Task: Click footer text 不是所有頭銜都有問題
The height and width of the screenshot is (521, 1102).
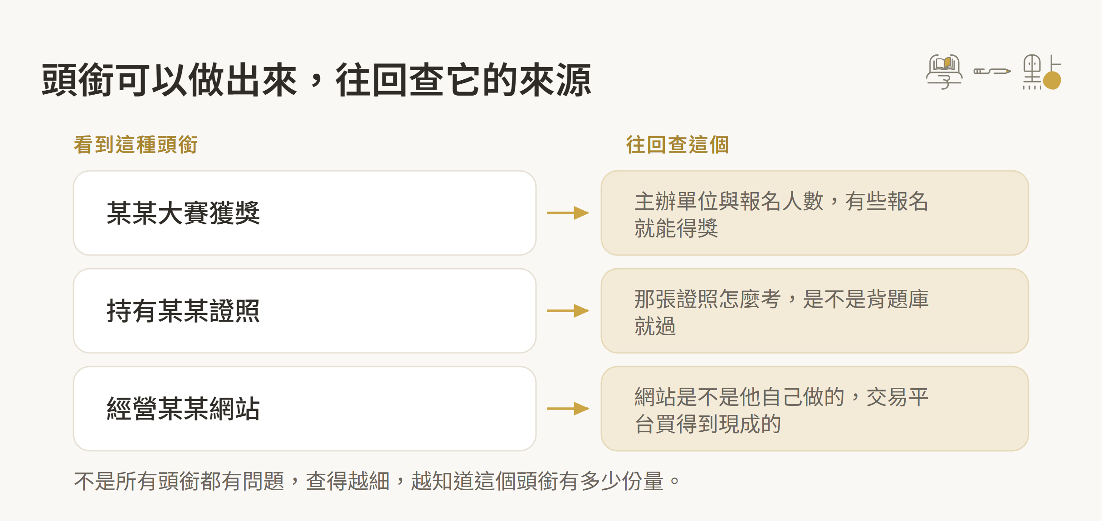Action: click(x=179, y=481)
